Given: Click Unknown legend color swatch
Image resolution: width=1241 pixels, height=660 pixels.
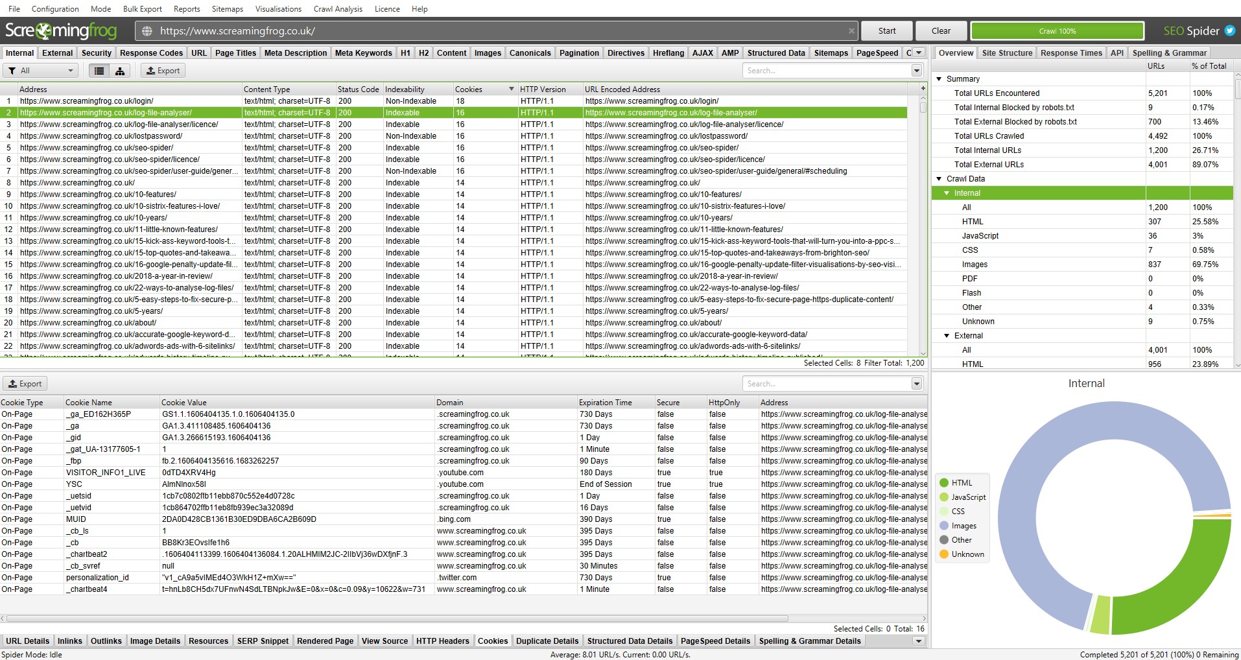Looking at the screenshot, I should (944, 554).
